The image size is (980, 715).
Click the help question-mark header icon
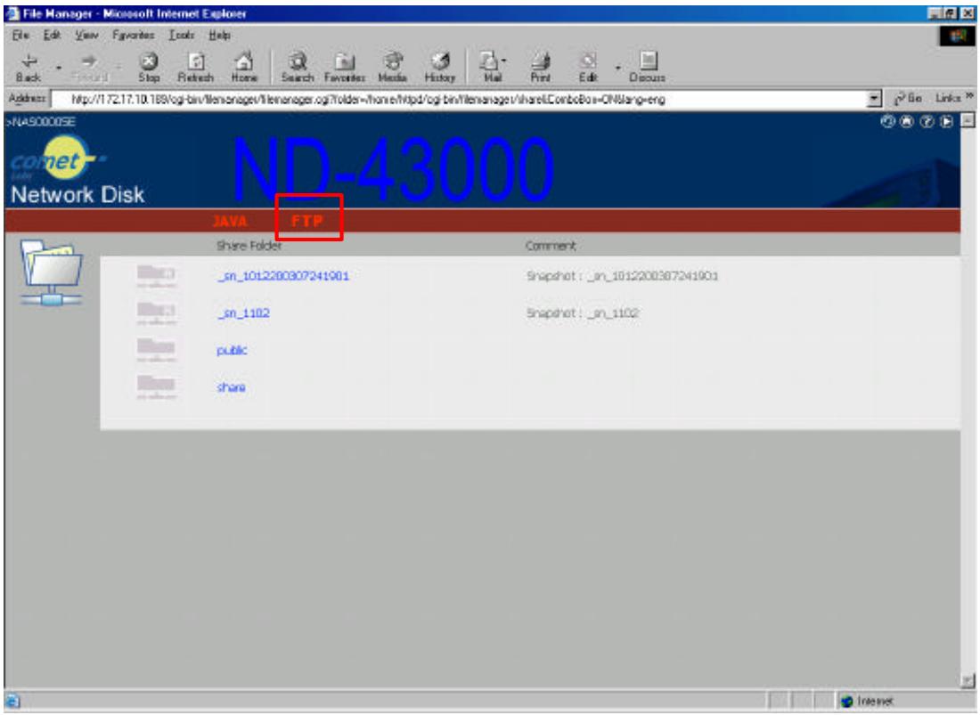[x=927, y=122]
